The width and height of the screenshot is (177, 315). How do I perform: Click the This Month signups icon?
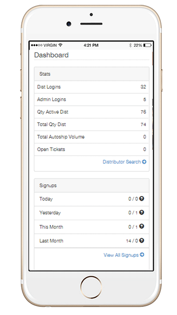(142, 226)
